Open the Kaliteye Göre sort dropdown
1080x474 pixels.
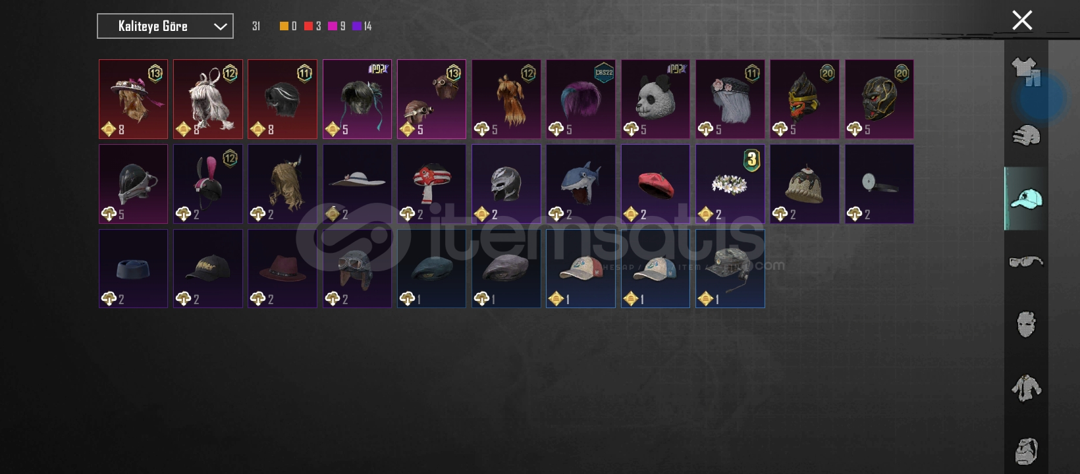165,26
